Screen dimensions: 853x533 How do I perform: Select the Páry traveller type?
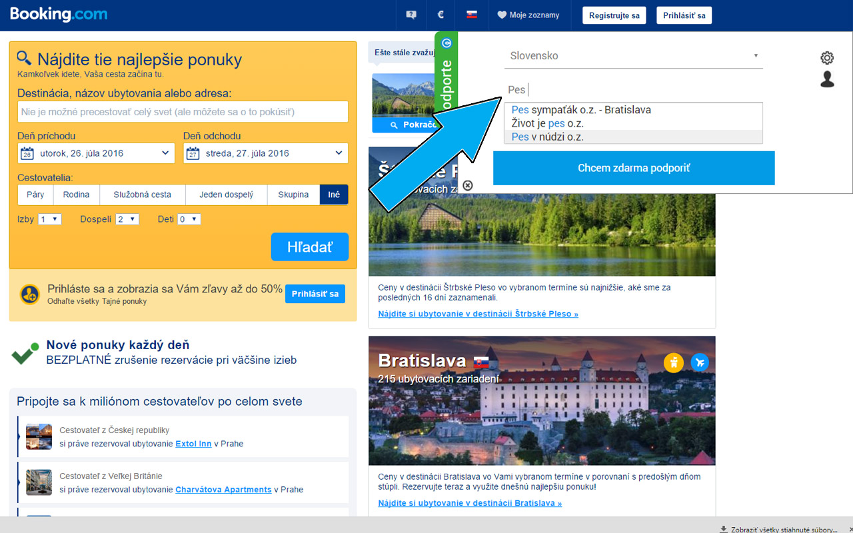(x=35, y=195)
